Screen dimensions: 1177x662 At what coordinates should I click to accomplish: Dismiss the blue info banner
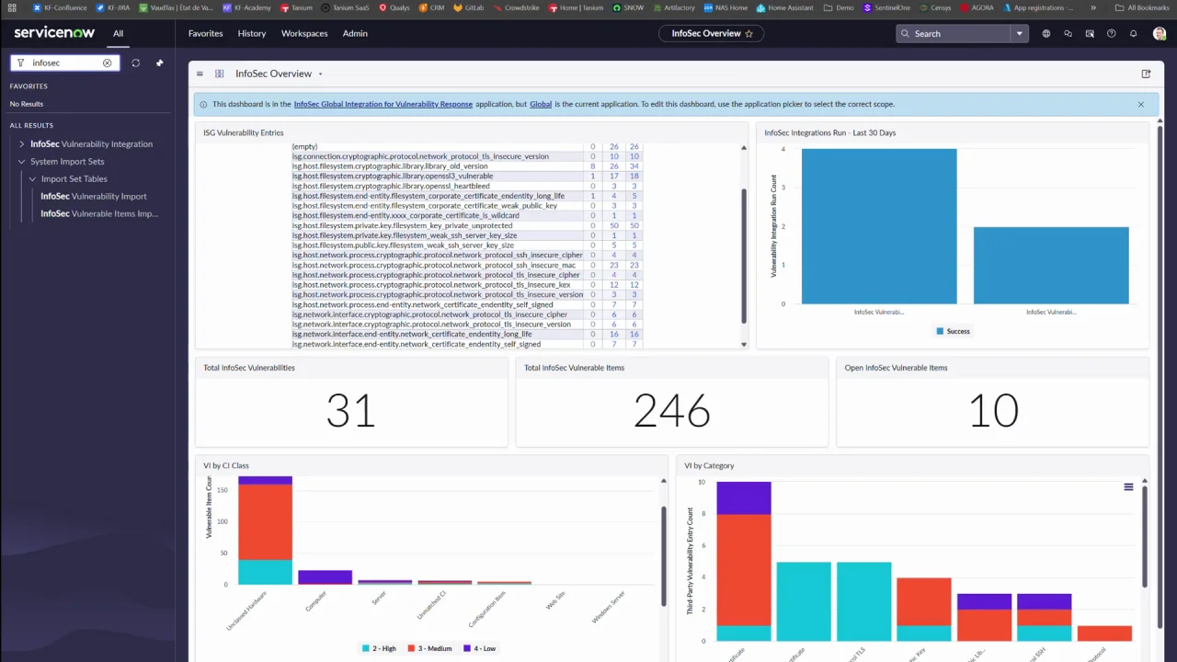pos(1141,104)
